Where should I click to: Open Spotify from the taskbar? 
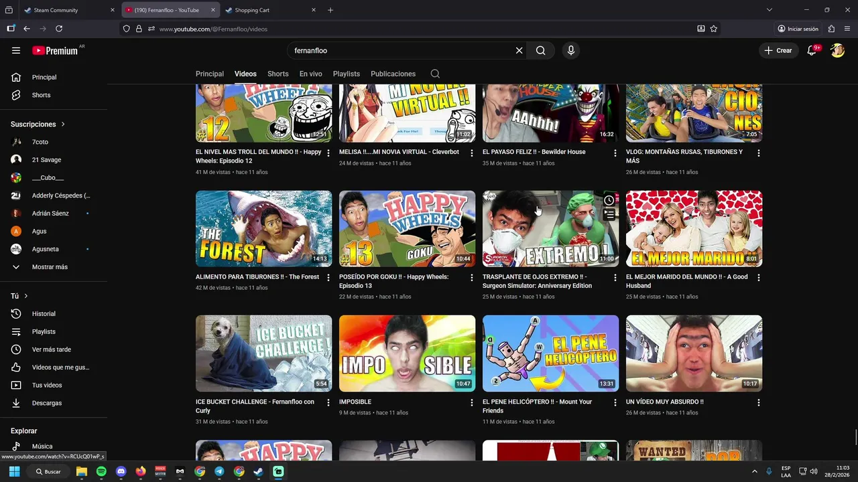coord(101,471)
